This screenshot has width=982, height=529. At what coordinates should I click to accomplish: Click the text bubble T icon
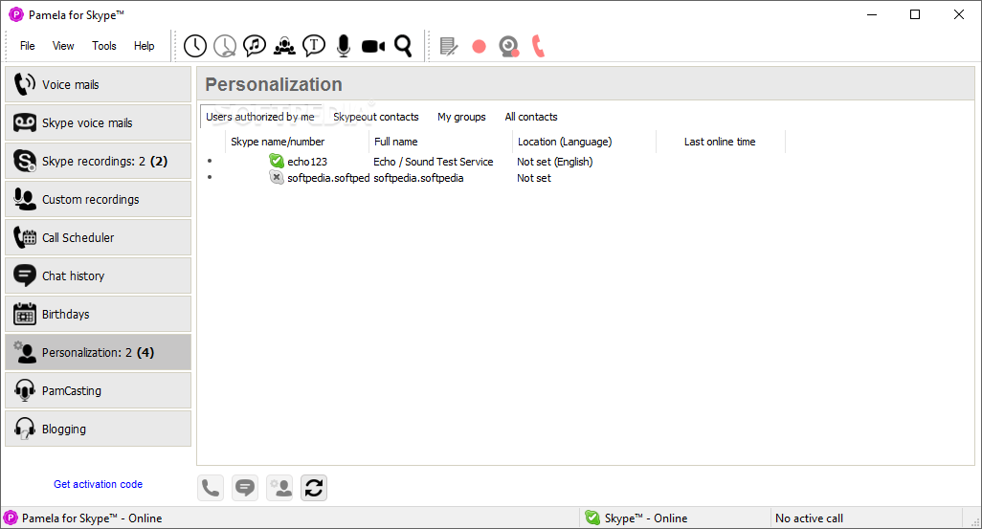pos(314,46)
